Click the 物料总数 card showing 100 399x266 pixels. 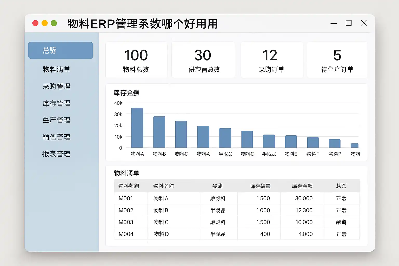coord(136,60)
